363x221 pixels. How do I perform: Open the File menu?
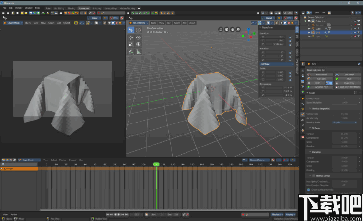(4, 8)
